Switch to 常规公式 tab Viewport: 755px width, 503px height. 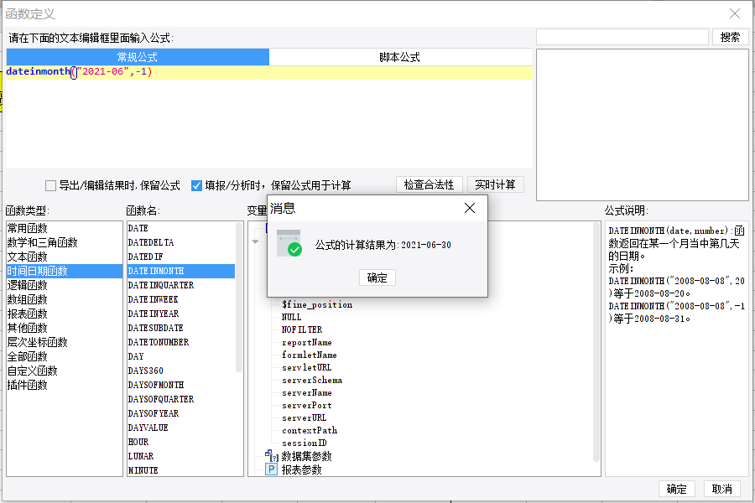(x=138, y=57)
